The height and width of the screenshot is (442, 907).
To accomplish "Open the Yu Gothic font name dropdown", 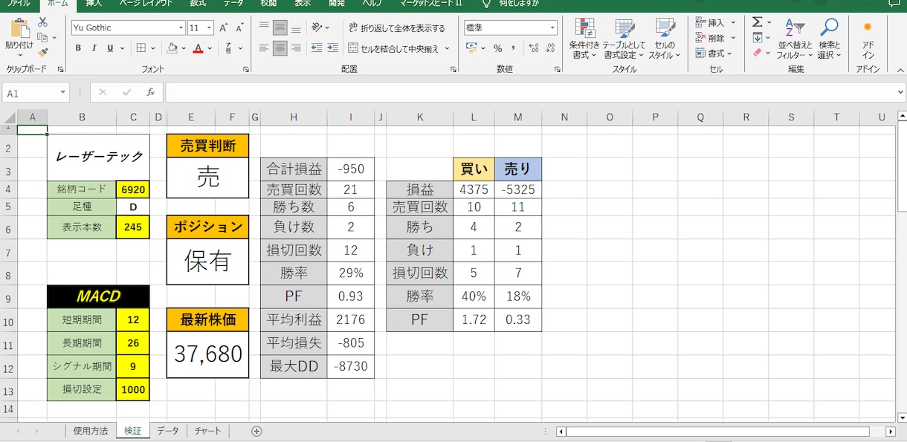I will (x=181, y=28).
